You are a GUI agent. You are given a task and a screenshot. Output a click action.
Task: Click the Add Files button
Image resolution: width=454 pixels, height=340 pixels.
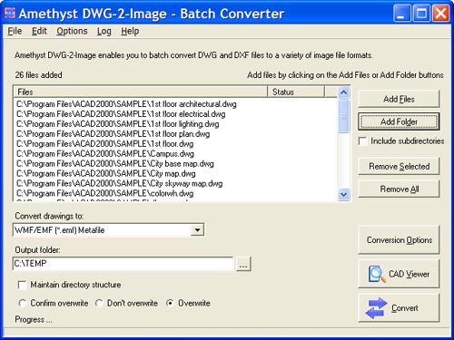coord(399,99)
